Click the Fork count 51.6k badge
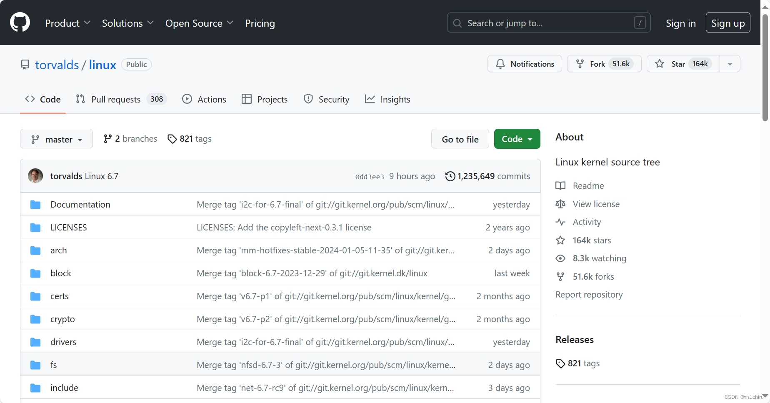770x403 pixels. (x=621, y=64)
